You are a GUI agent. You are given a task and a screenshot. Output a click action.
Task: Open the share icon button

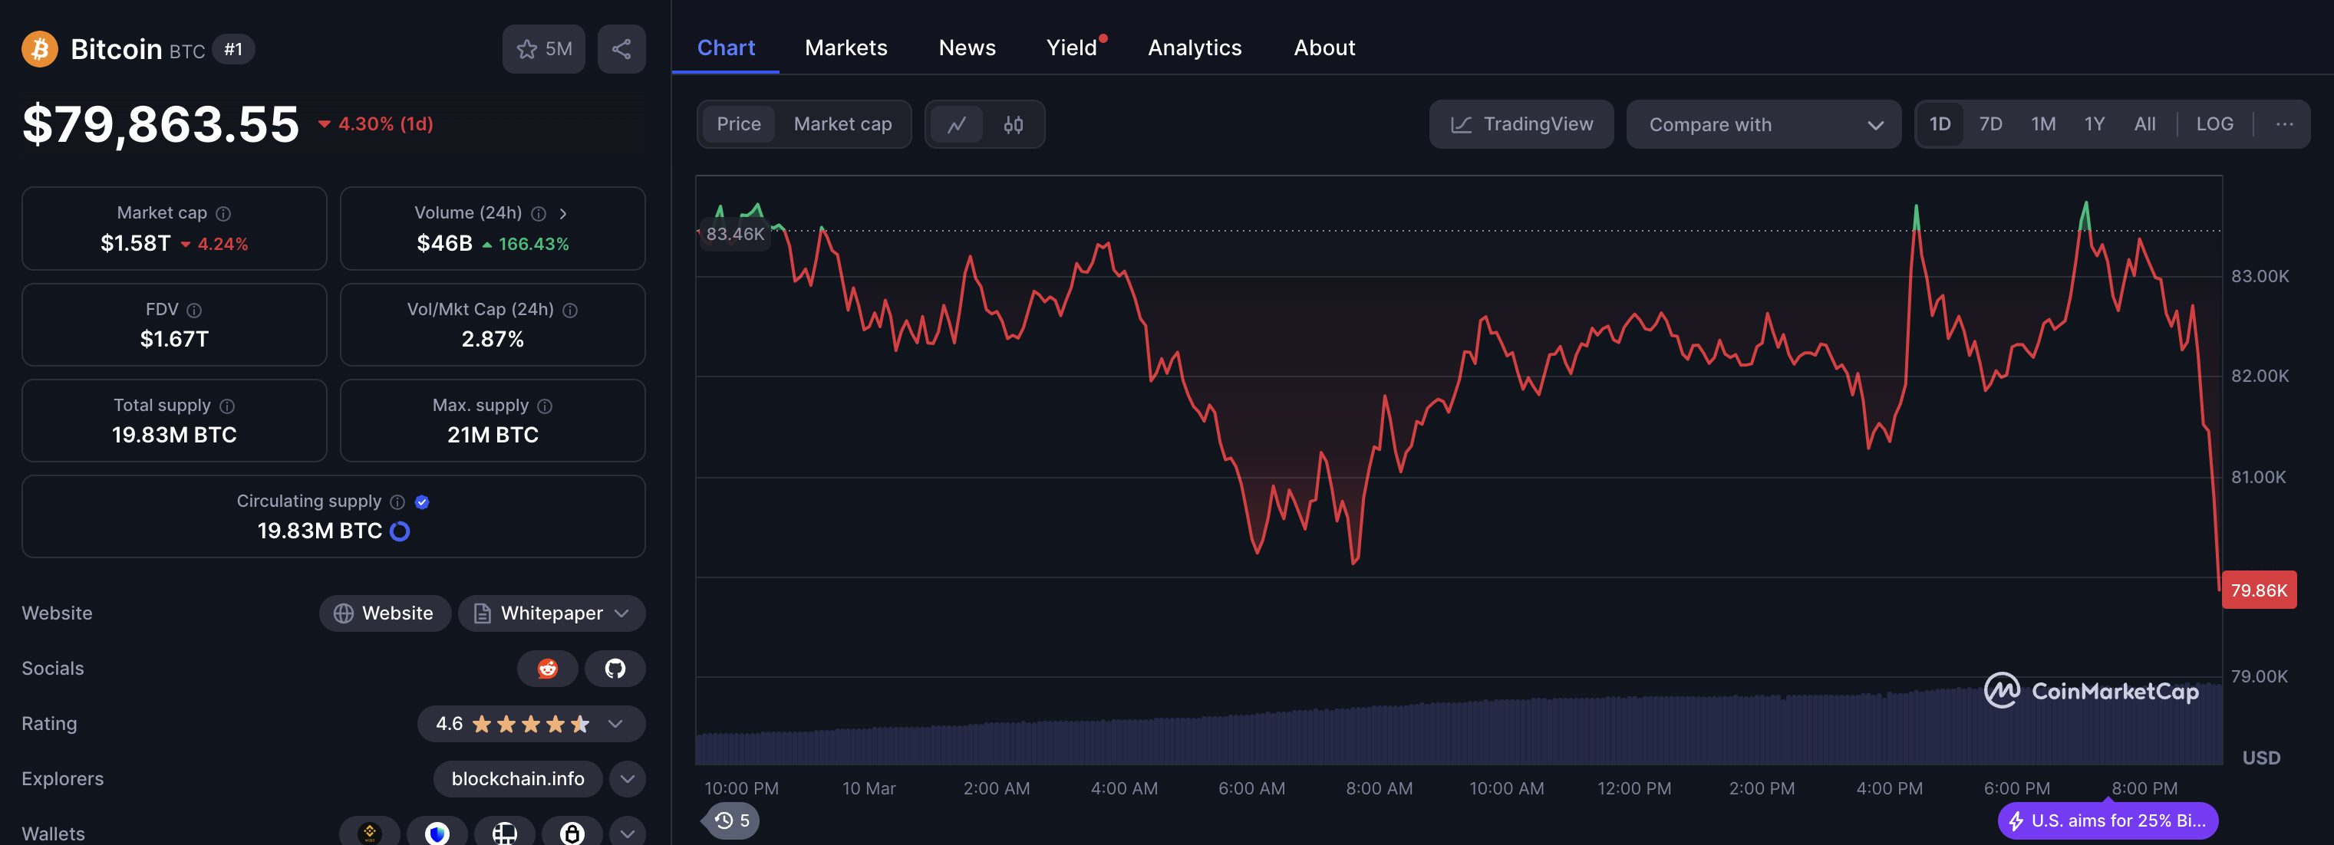click(x=621, y=49)
